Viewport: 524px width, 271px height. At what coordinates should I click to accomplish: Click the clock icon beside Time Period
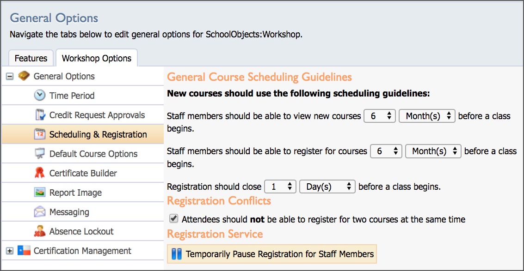(40, 96)
